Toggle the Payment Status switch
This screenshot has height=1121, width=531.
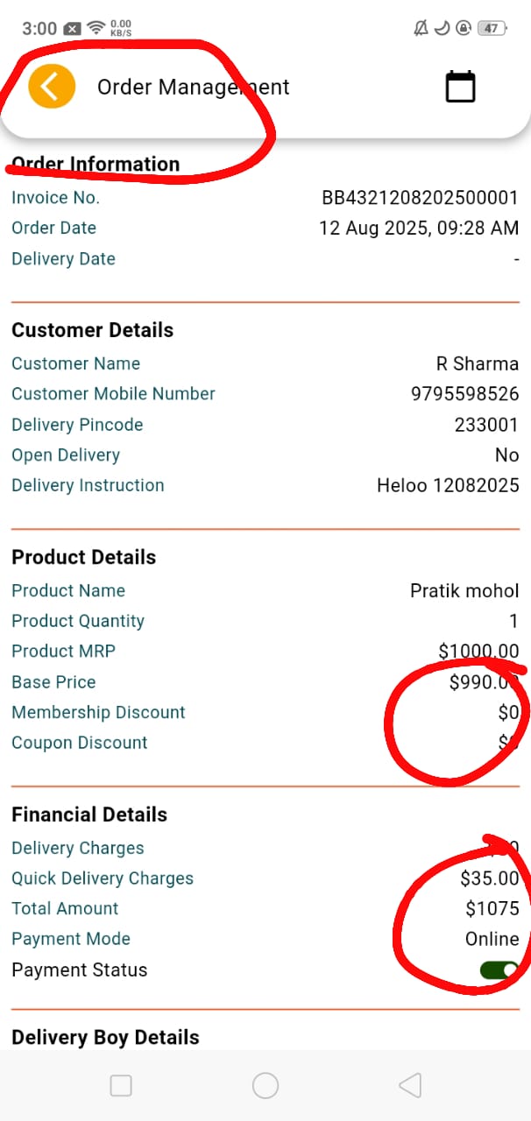pos(499,969)
